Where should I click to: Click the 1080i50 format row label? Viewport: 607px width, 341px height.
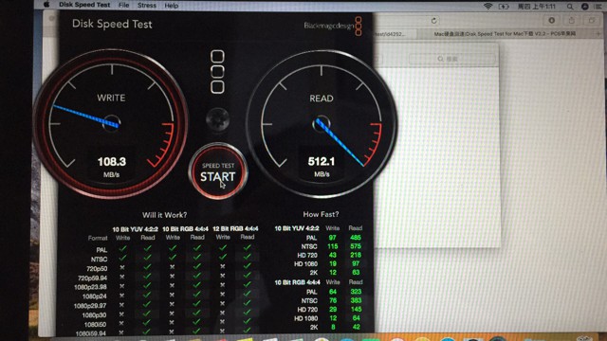pyautogui.click(x=96, y=324)
